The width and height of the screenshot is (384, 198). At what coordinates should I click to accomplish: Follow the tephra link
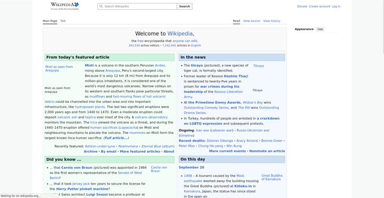(90, 117)
